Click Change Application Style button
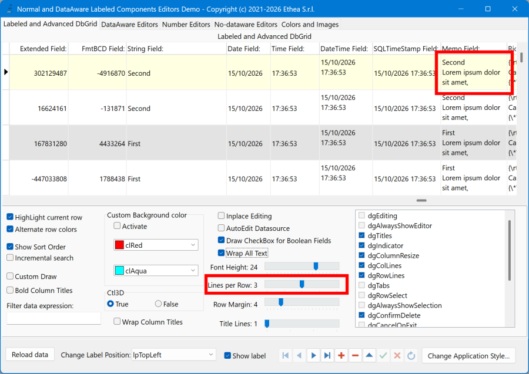Image resolution: width=529 pixels, height=374 pixels. (x=468, y=356)
